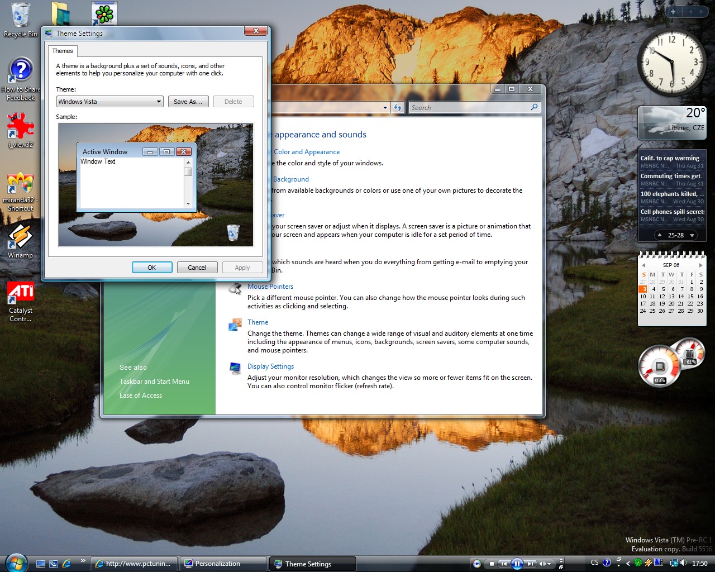The width and height of the screenshot is (715, 572).
Task: Expand hidden Quick Launch items chevron
Action: point(83,561)
